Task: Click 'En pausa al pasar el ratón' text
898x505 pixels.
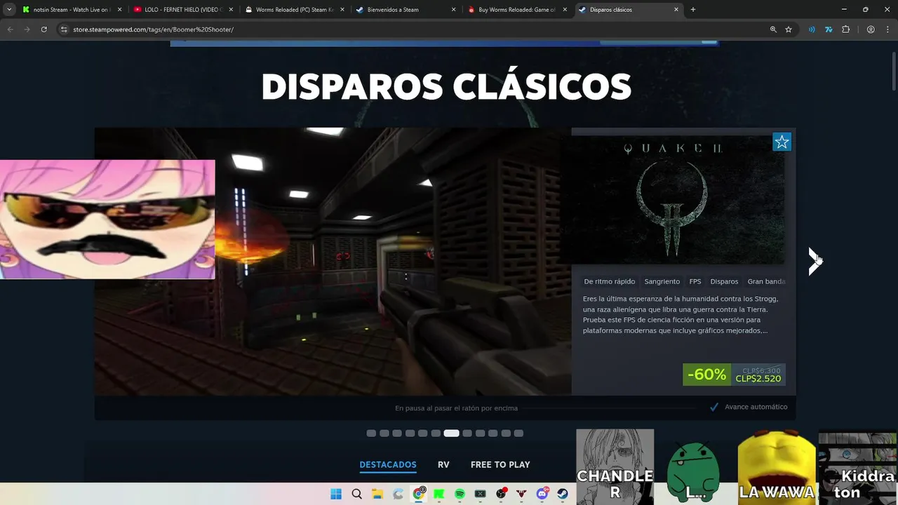Action: click(x=456, y=408)
